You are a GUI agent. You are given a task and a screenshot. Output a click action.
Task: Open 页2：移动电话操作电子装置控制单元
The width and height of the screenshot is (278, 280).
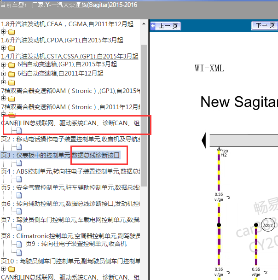tap(70, 139)
